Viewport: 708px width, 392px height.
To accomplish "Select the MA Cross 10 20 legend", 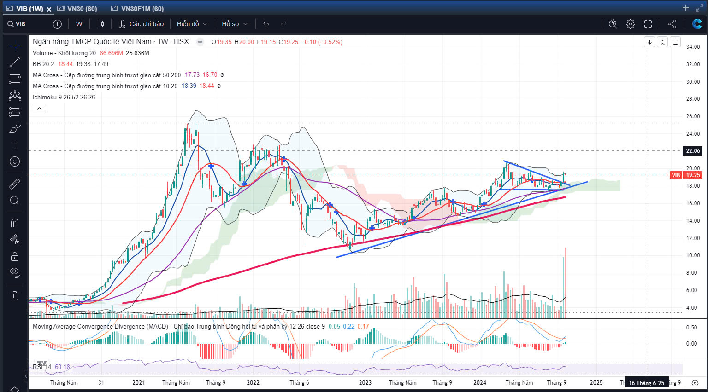I will coord(105,86).
